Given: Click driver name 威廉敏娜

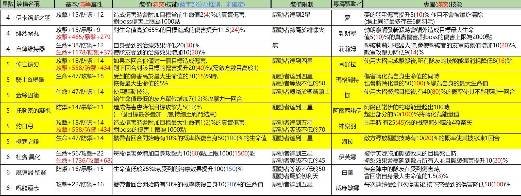Looking at the screenshot, I should click(347, 188).
